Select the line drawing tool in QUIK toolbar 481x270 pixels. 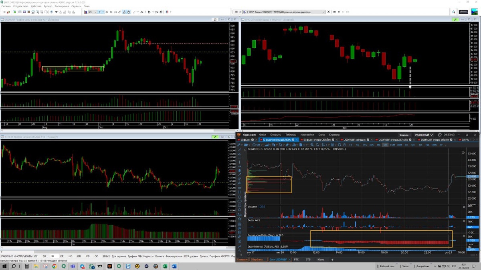134,12
